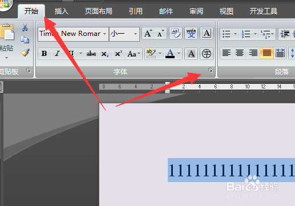This screenshot has height=206, width=295.
Task: Open numbering list dropdown arrow
Action: (256, 34)
